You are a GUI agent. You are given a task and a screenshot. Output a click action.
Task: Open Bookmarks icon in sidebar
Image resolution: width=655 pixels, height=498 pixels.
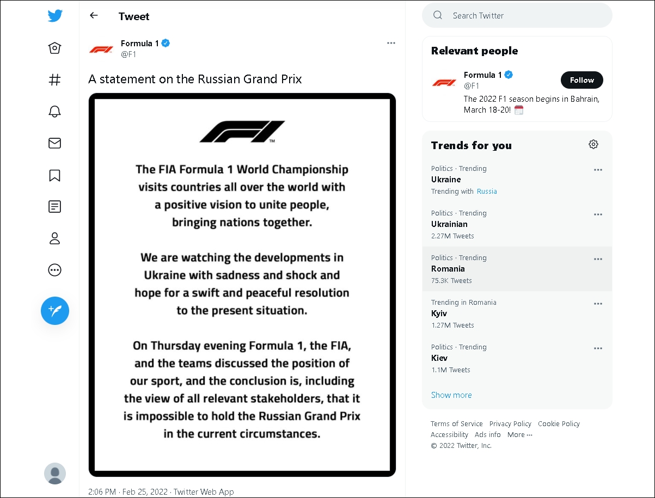point(54,175)
